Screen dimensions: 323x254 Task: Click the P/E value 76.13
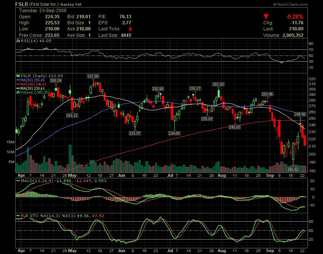(125, 17)
